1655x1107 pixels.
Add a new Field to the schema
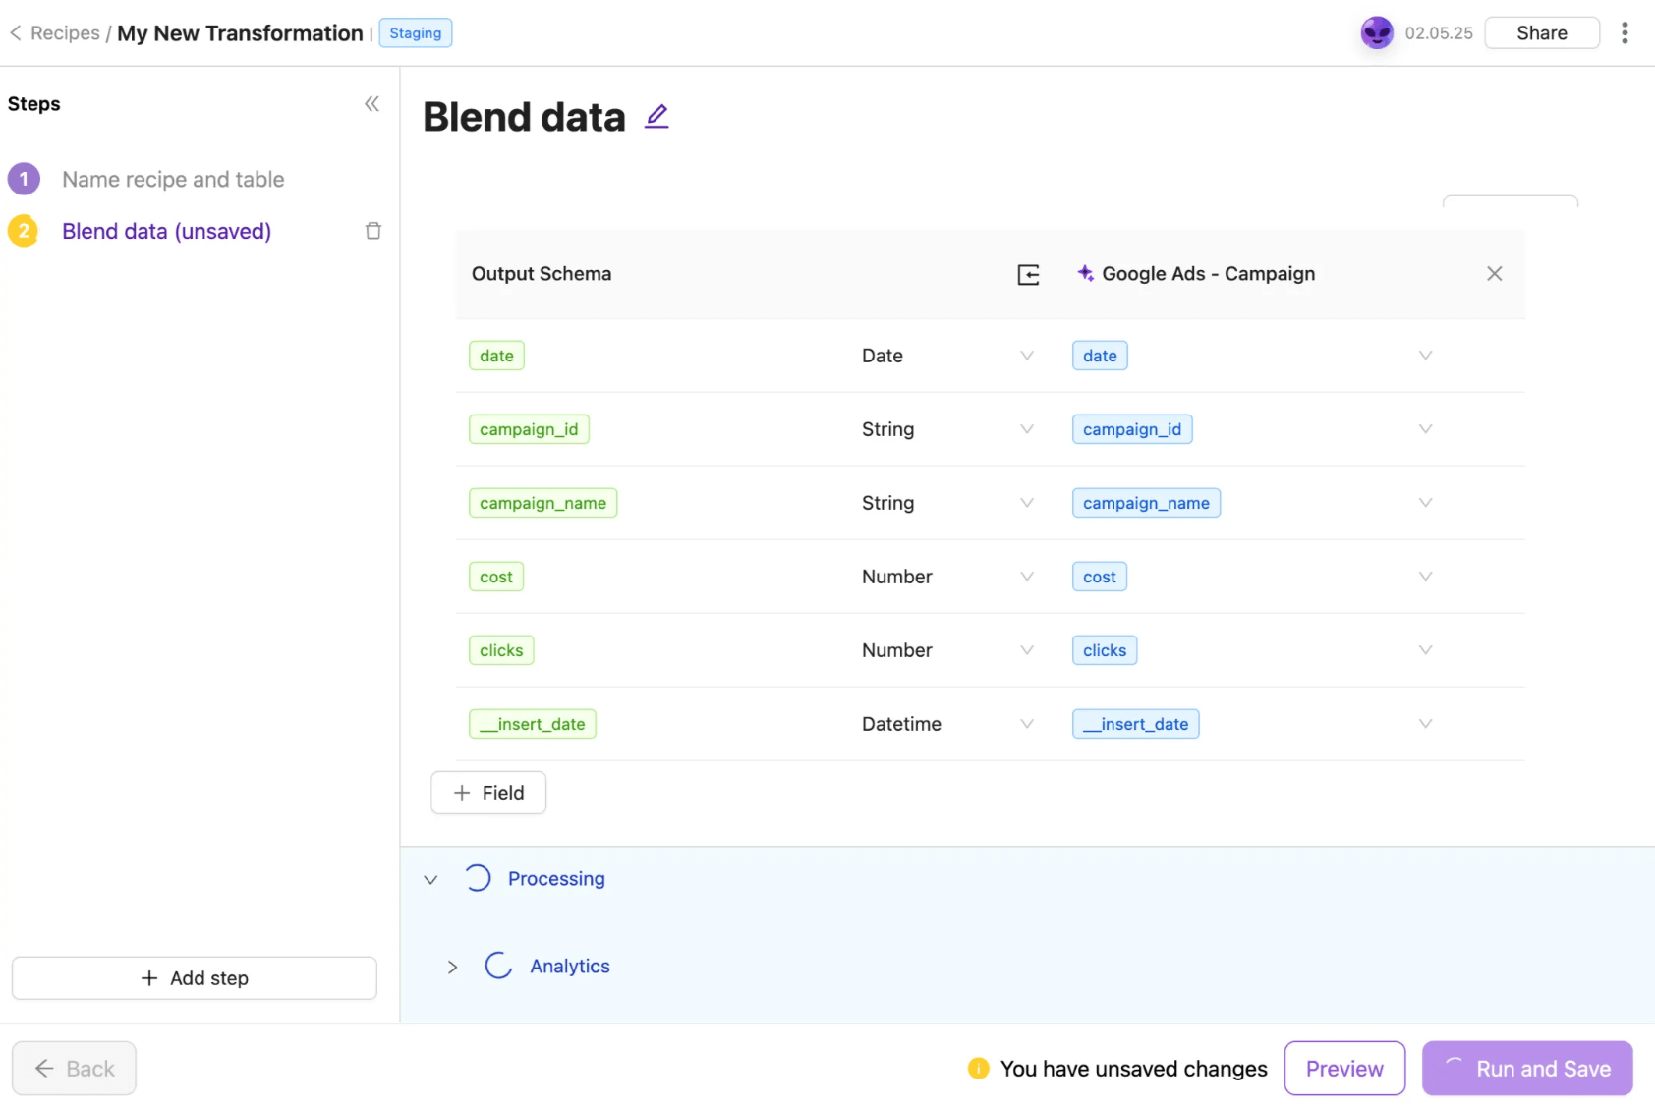(x=488, y=793)
